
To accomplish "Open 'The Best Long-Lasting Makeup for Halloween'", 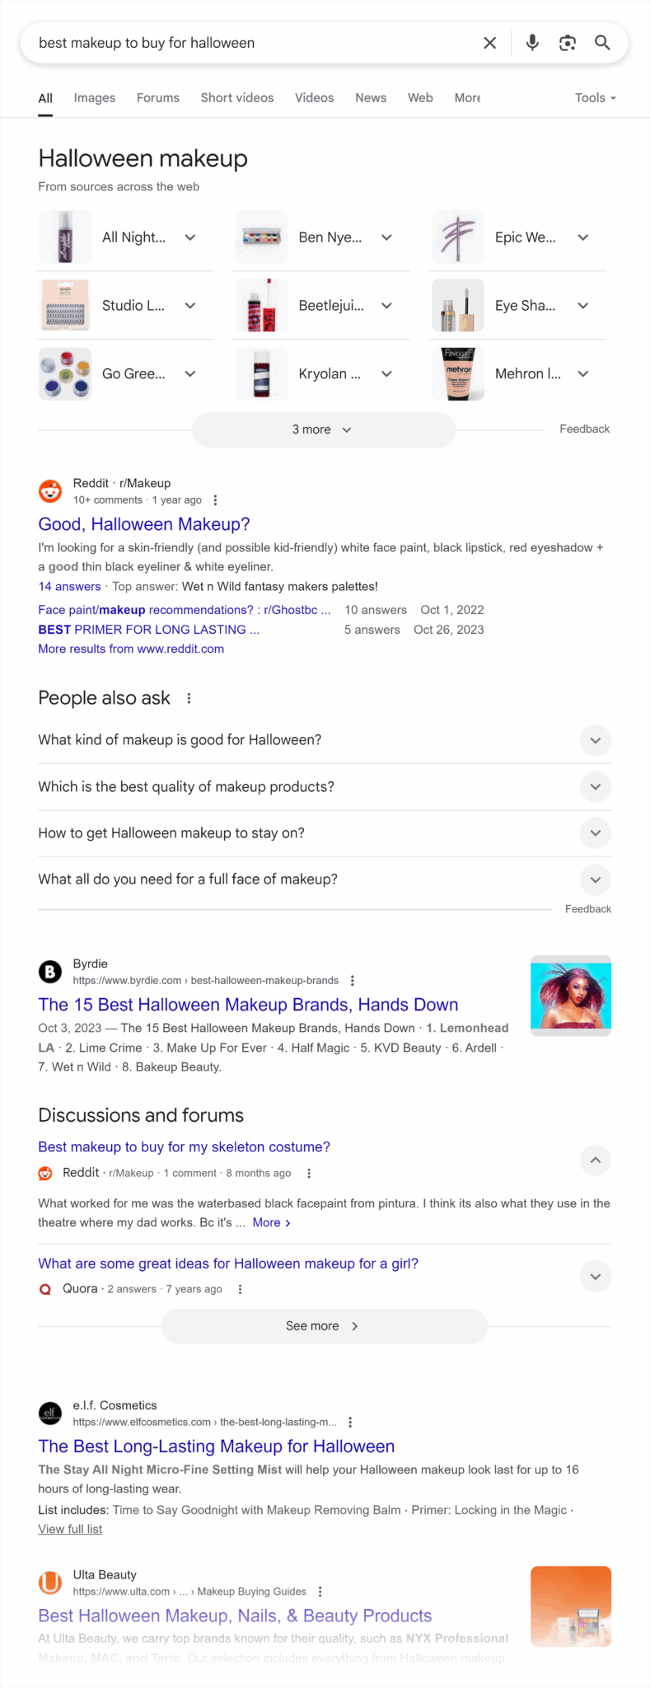I will (217, 1447).
